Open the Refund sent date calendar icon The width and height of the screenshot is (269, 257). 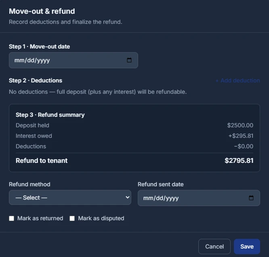(251, 198)
